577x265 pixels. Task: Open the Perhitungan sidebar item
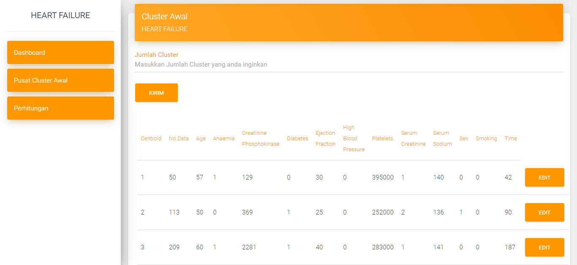pos(60,108)
